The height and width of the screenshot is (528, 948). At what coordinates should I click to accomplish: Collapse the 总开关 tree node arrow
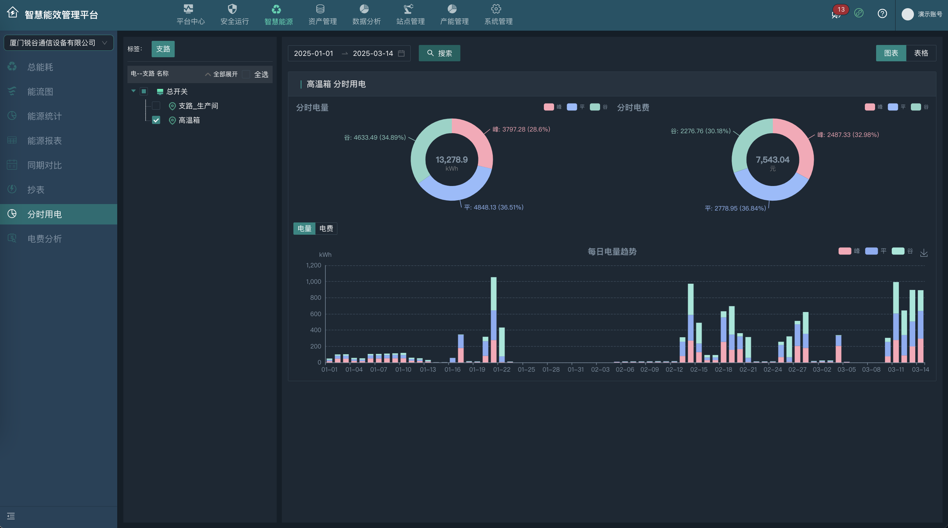(134, 91)
